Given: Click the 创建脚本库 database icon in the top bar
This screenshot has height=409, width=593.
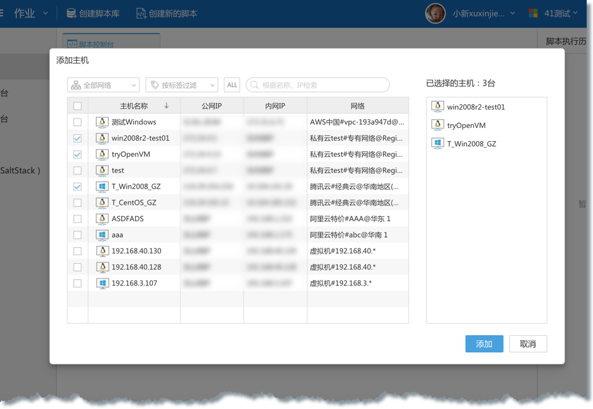Looking at the screenshot, I should 71,13.
